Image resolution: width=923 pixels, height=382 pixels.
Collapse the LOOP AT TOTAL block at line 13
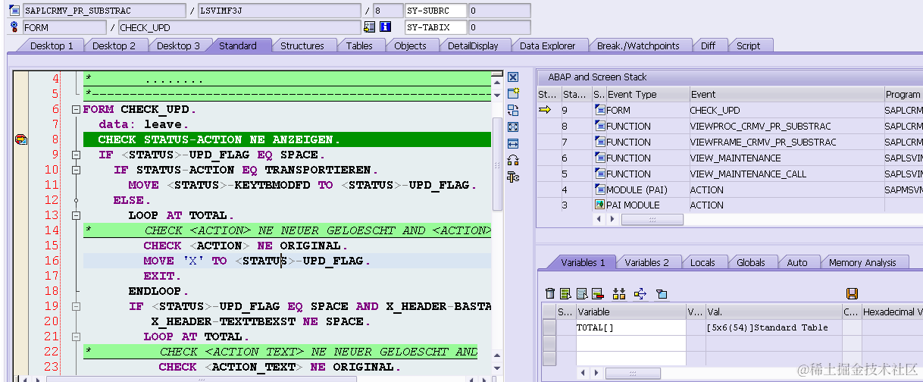(76, 215)
